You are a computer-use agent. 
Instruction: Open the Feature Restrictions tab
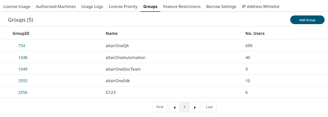182,6
